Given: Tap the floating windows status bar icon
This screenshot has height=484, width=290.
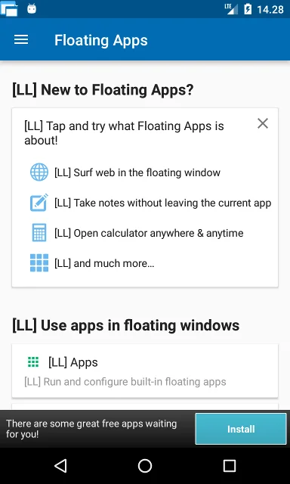Looking at the screenshot, I should 9,8.
